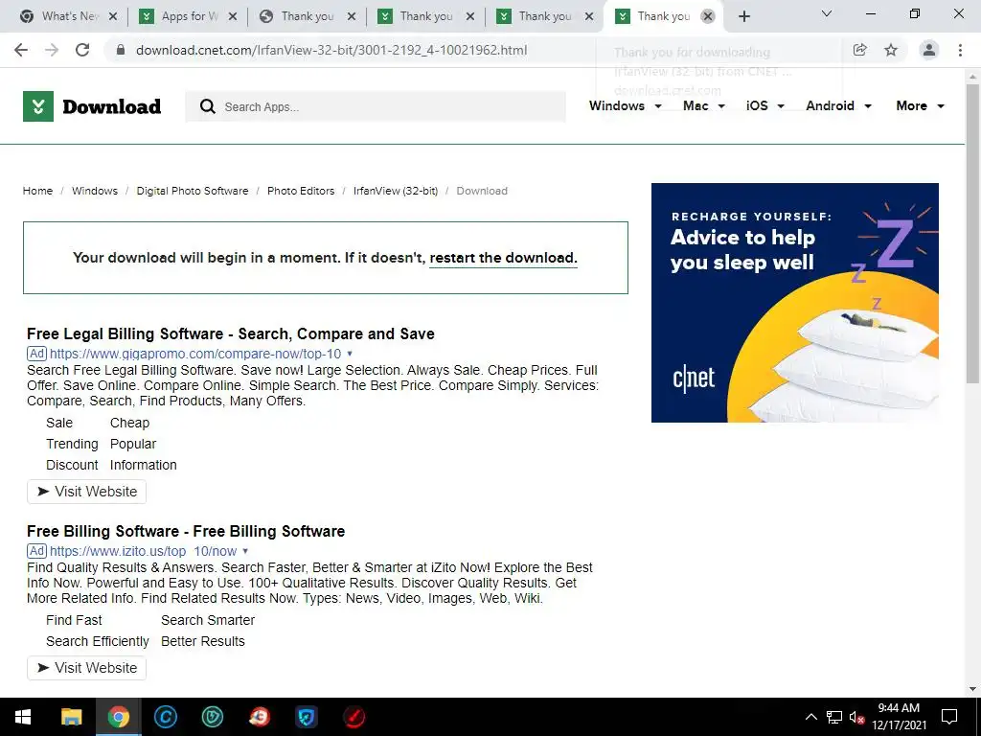The image size is (981, 736).
Task: Open the Chrome three-dot menu
Action: coord(960,50)
